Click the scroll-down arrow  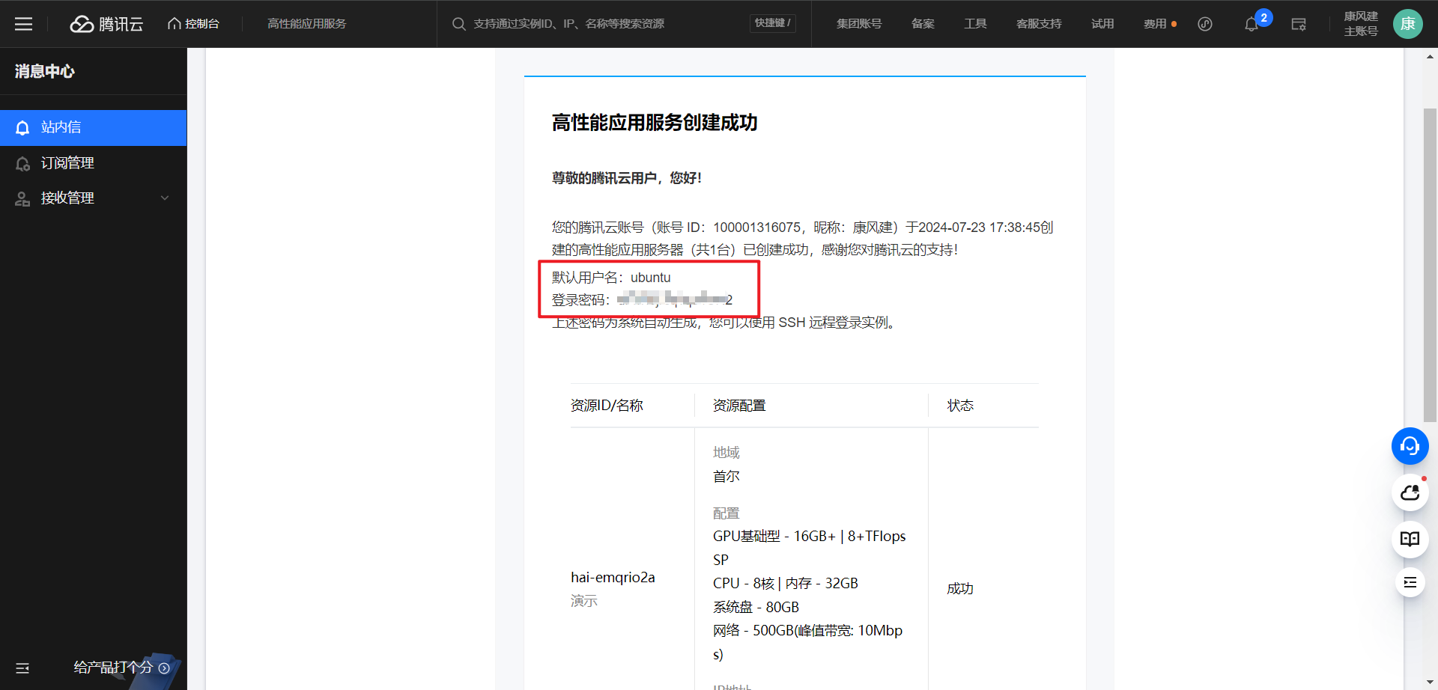(x=1430, y=683)
